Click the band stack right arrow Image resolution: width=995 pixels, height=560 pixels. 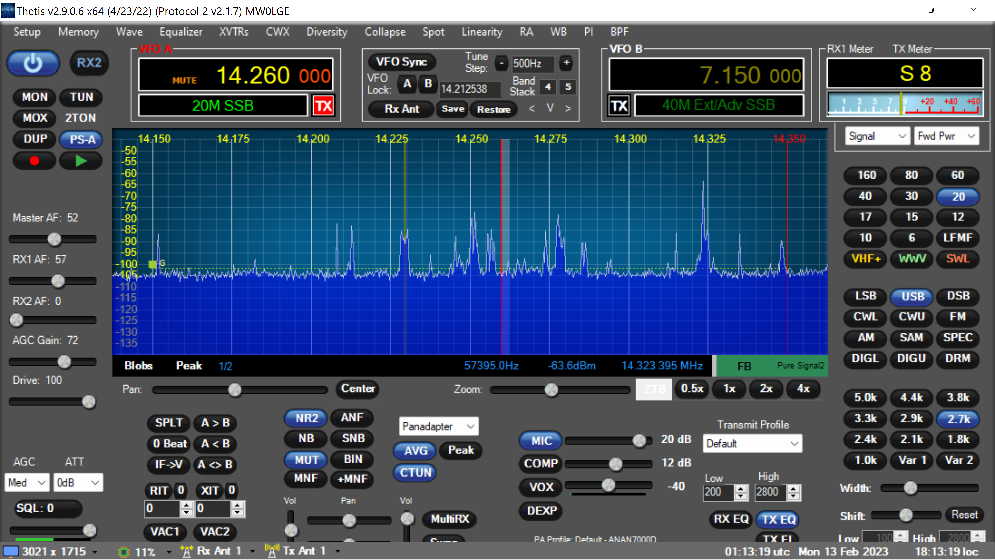click(x=568, y=109)
